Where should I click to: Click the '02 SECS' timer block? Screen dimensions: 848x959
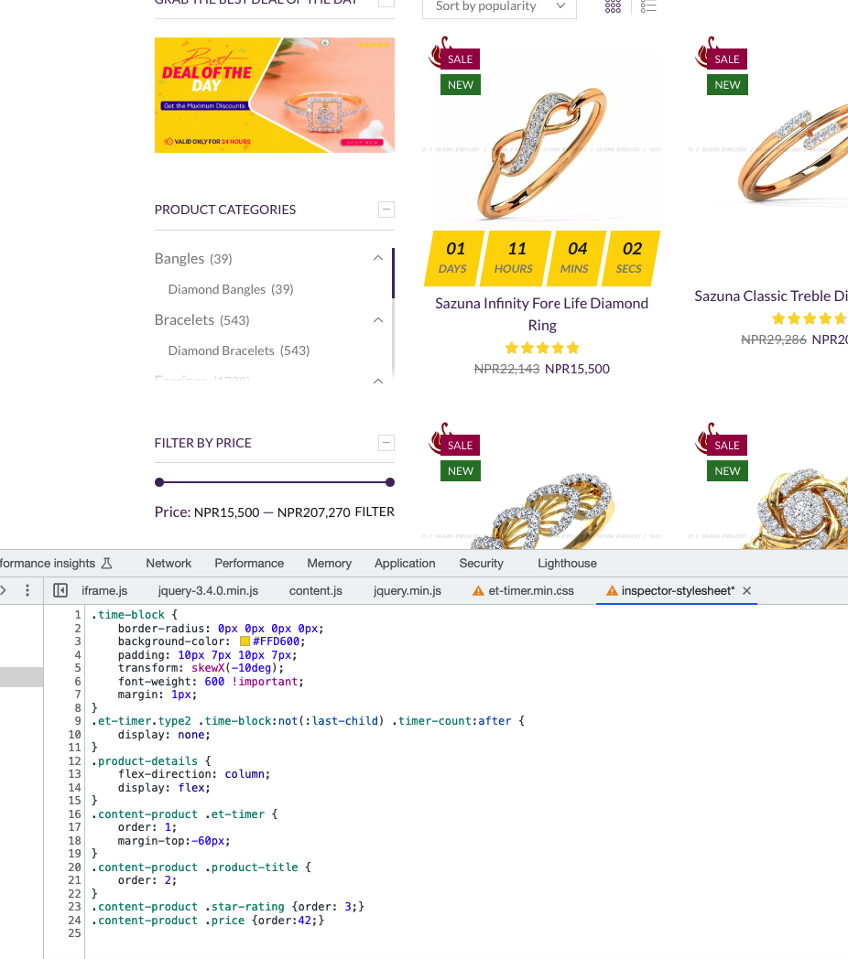[x=631, y=258]
